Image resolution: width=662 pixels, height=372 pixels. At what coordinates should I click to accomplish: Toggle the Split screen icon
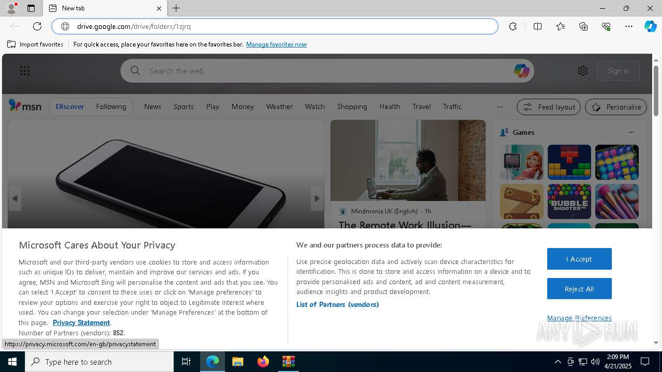(537, 26)
